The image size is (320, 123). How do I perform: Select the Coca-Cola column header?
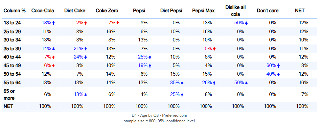coord(43,11)
